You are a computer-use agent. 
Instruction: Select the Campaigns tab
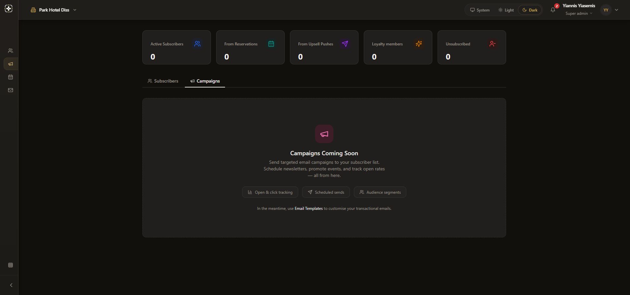click(x=205, y=81)
